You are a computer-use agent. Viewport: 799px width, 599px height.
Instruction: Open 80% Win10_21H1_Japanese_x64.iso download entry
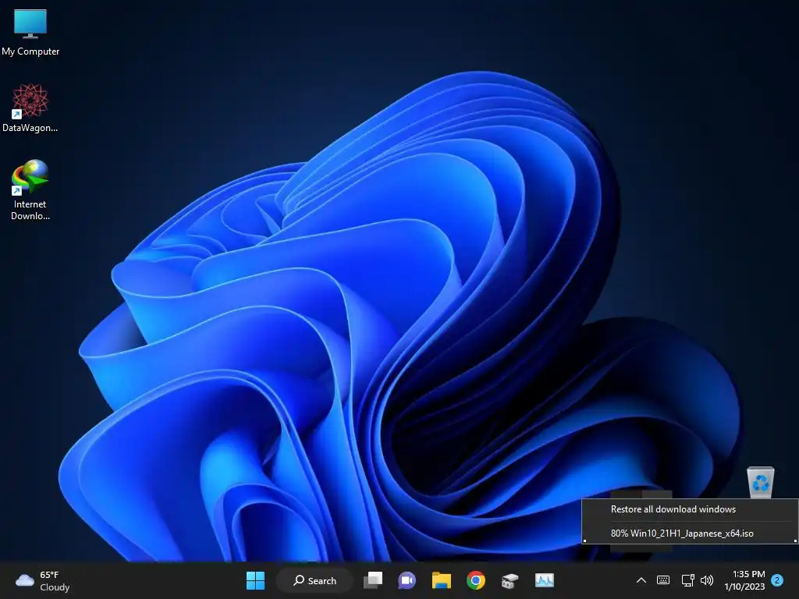coord(682,533)
